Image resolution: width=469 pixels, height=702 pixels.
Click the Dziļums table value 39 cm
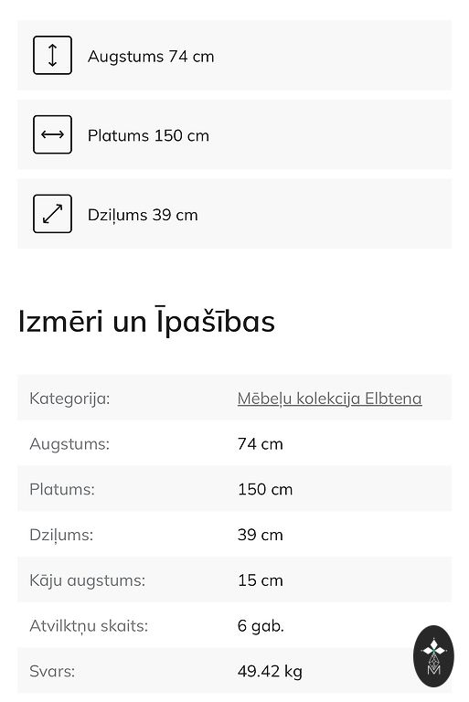(x=260, y=535)
